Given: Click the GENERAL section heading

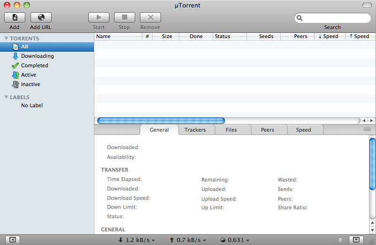Looking at the screenshot, I should point(113,229).
